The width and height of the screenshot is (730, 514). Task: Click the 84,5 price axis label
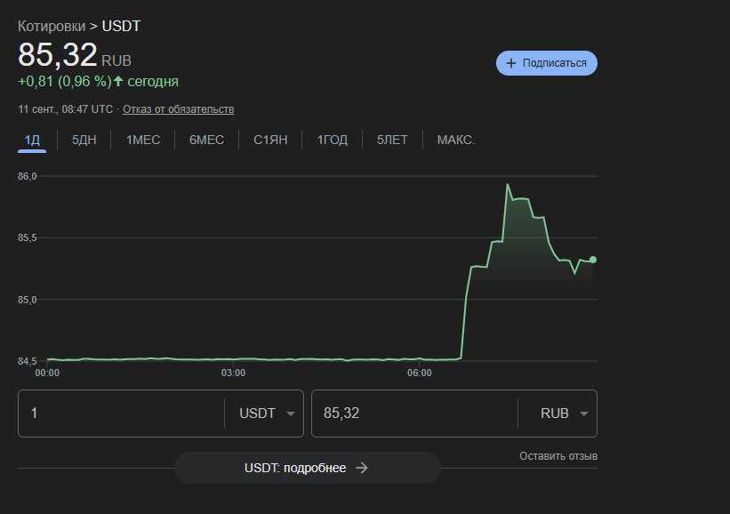click(x=27, y=361)
